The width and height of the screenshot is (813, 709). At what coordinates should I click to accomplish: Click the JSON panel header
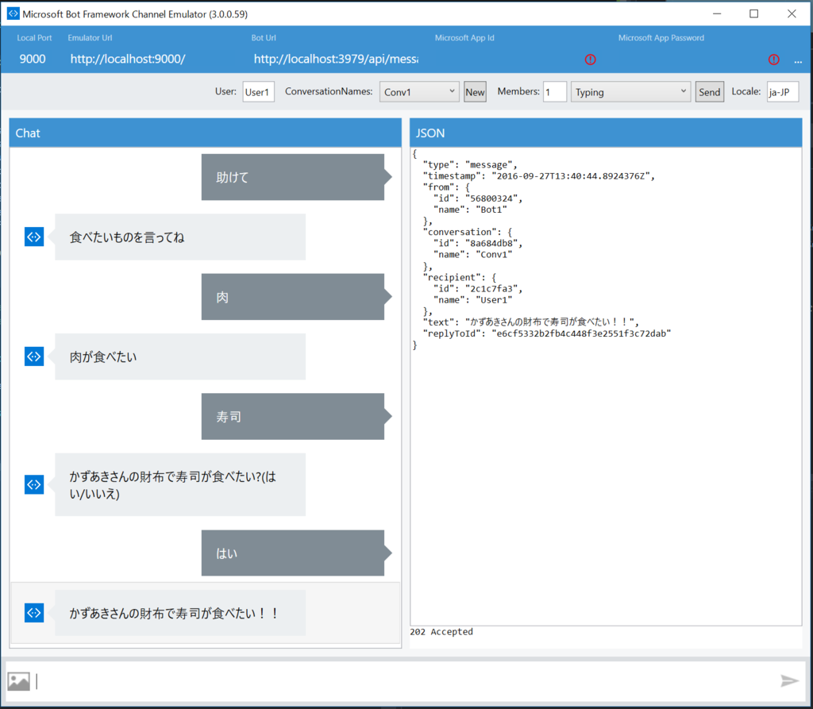[606, 133]
